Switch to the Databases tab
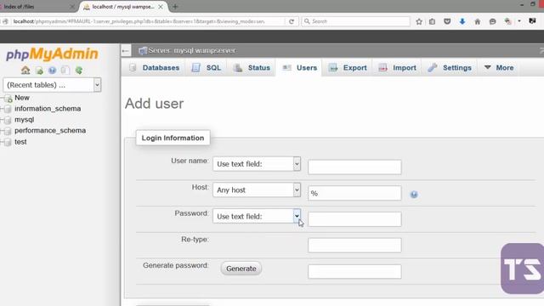This screenshot has width=544, height=306. coord(154,68)
